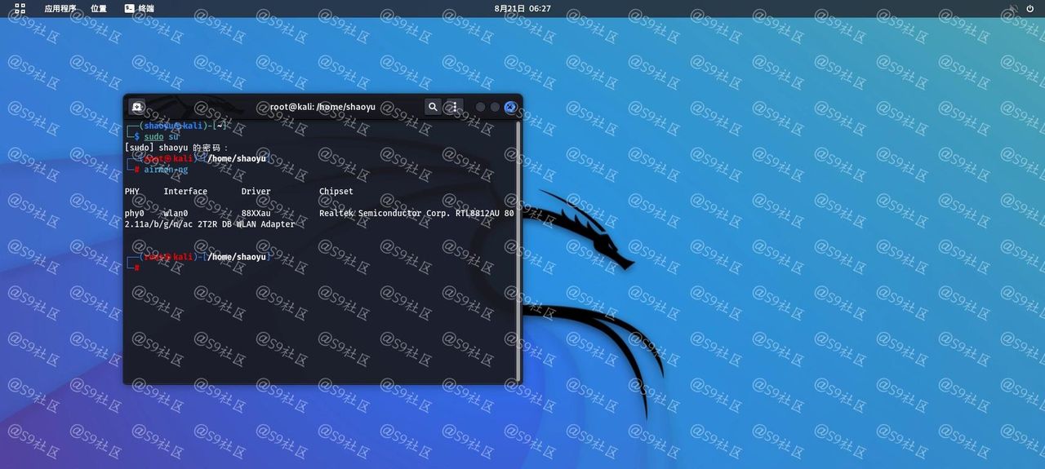The image size is (1045, 469).
Task: Click the volume icon in top bar
Action: point(1013,8)
